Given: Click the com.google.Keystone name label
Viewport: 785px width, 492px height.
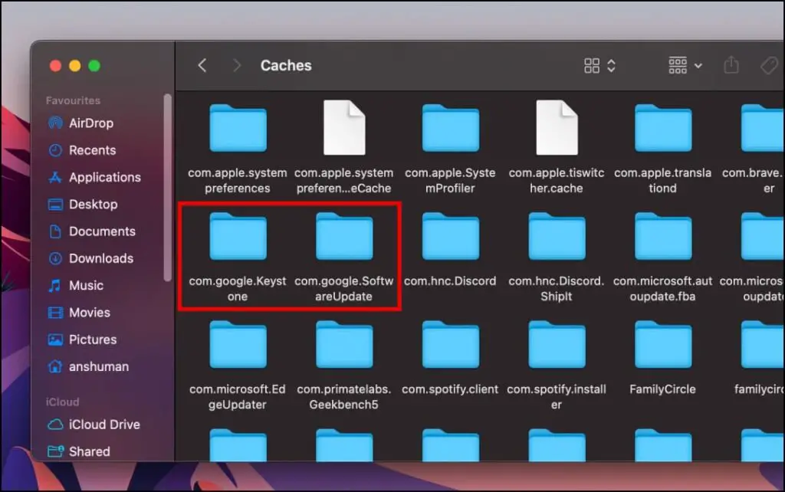Looking at the screenshot, I should point(238,289).
